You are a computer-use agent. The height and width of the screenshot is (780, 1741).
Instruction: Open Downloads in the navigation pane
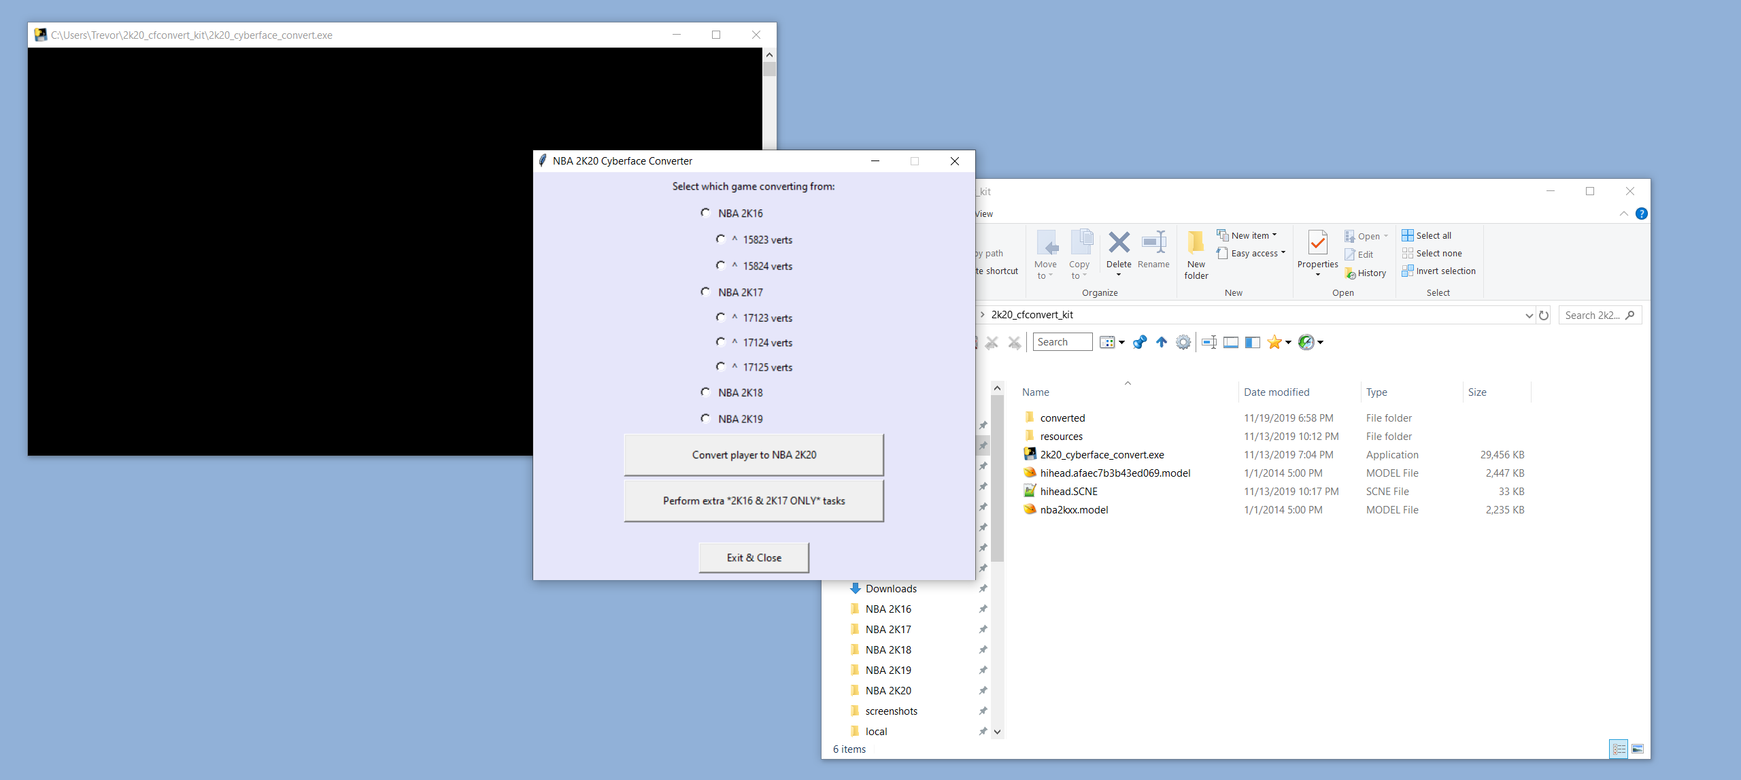891,588
